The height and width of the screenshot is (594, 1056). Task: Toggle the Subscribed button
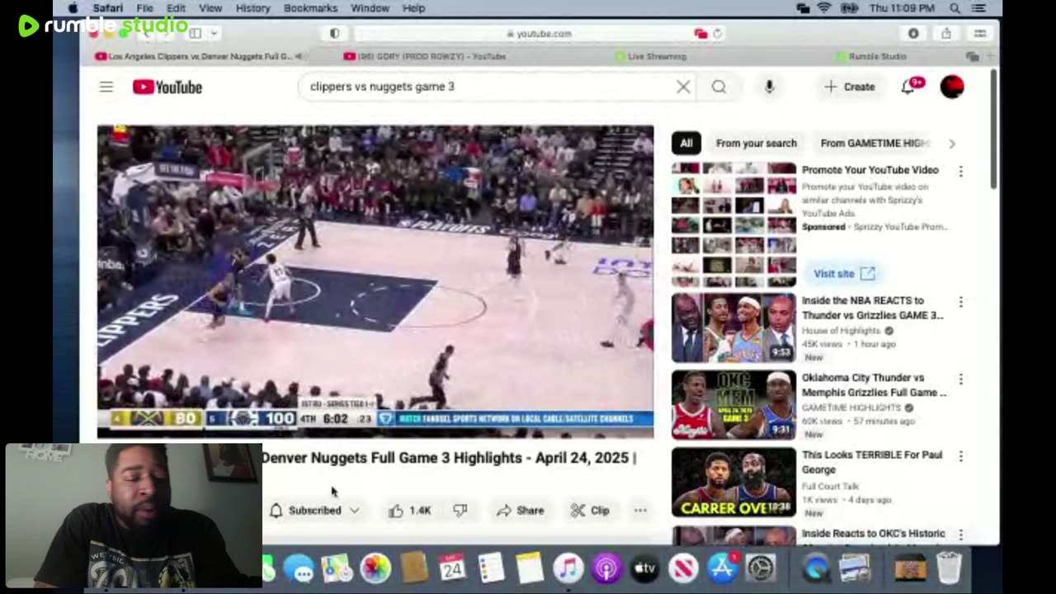pos(315,511)
